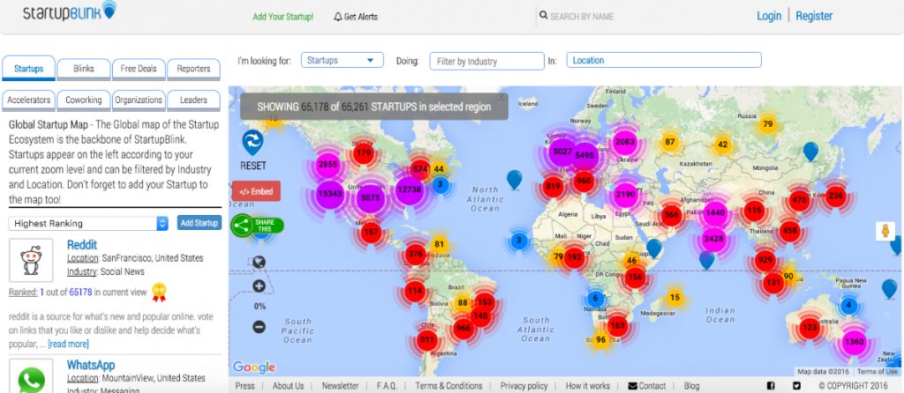Click the 1440 cluster near Afghanistan
The width and height of the screenshot is (904, 393).
click(715, 213)
